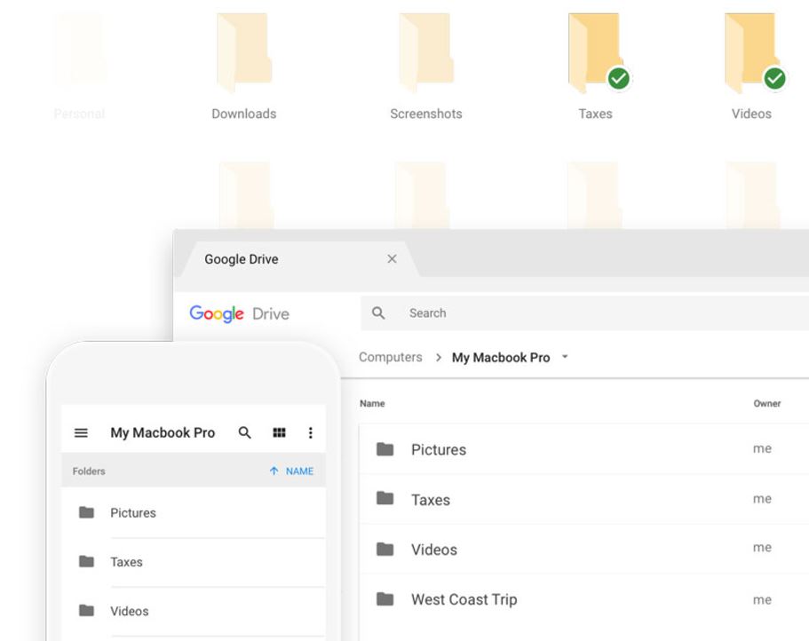Open the Pictures folder label on phone
The height and width of the screenshot is (641, 809).
133,512
